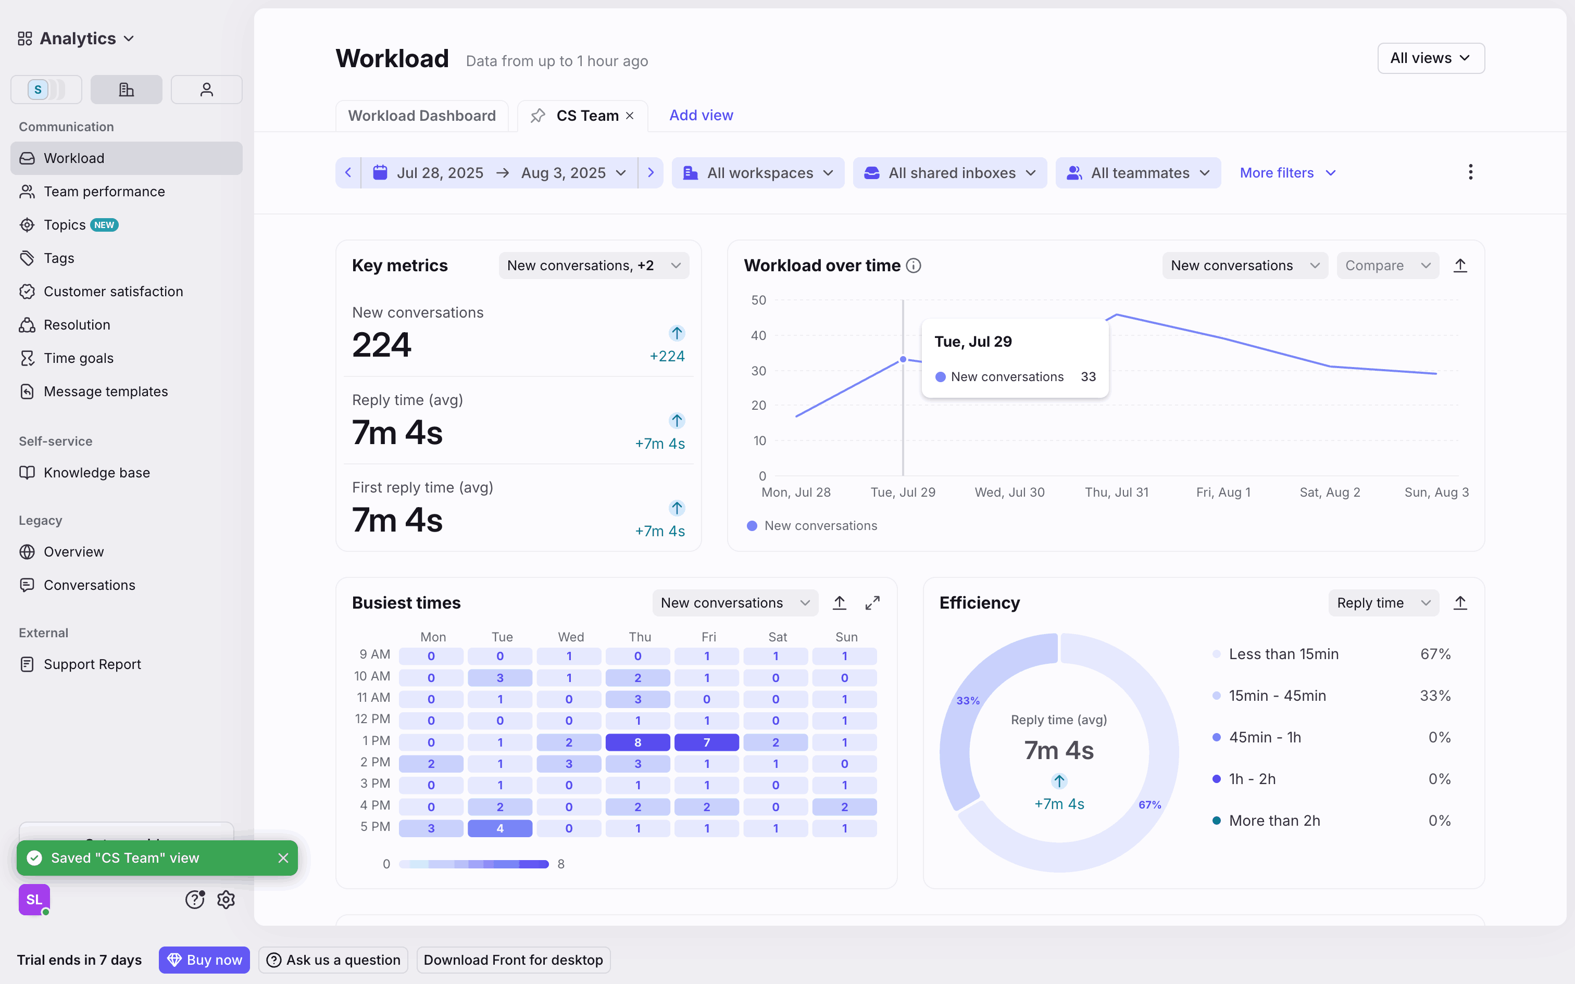Switch to Workload Dashboard tab

[x=422, y=116]
